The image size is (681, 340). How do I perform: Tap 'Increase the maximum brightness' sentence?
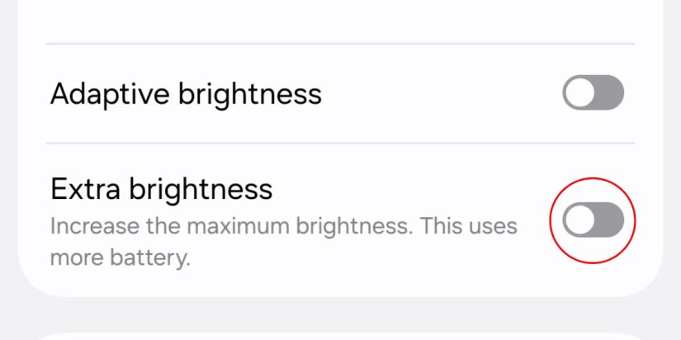pyautogui.click(x=231, y=227)
